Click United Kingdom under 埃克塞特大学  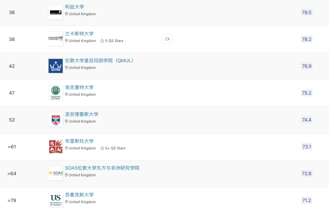[82, 95]
